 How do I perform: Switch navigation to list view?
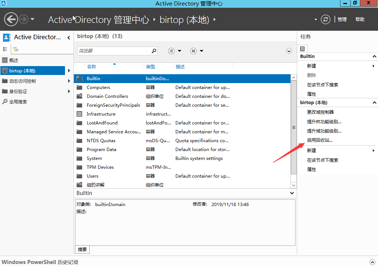click(x=5, y=49)
